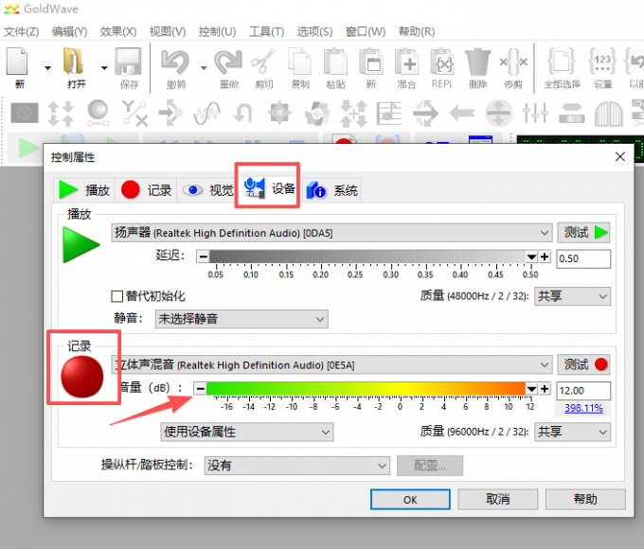Image resolution: width=644 pixels, height=549 pixels.
Task: Click the Mix (混合) toolbar icon
Action: click(407, 63)
